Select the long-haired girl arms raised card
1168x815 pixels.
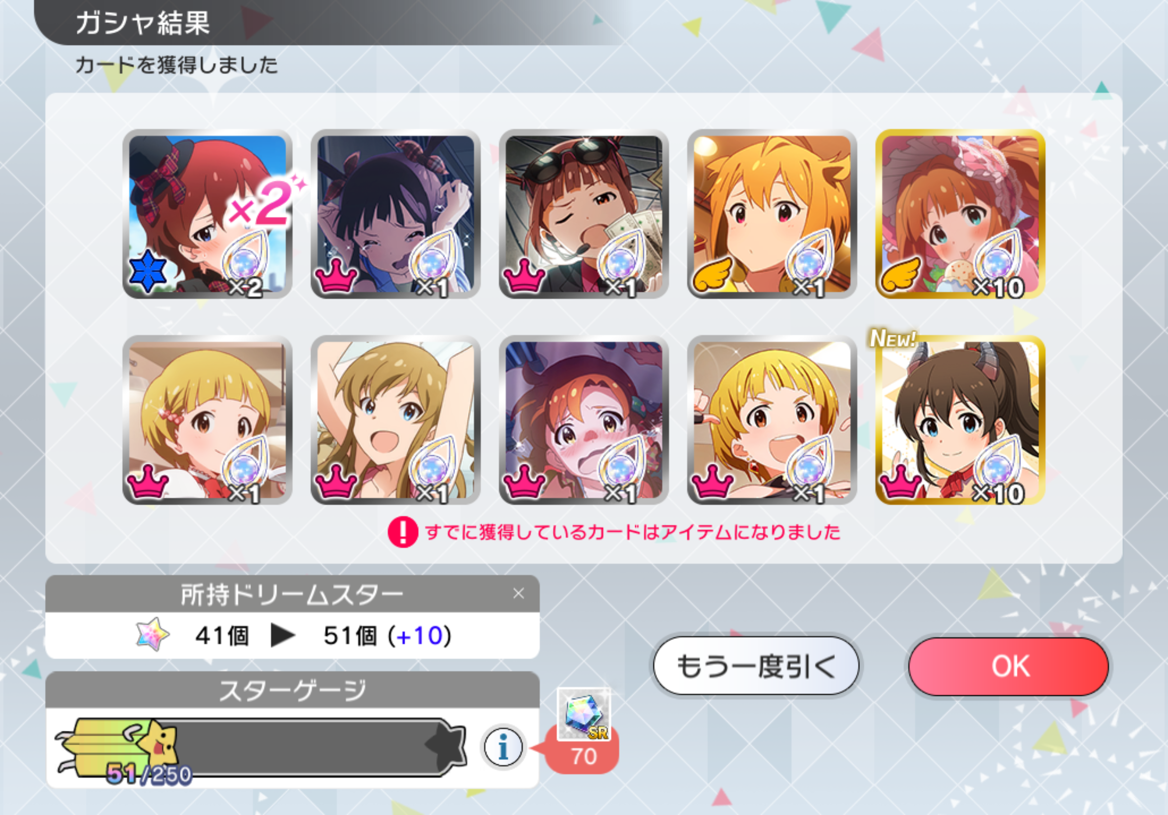pos(396,420)
